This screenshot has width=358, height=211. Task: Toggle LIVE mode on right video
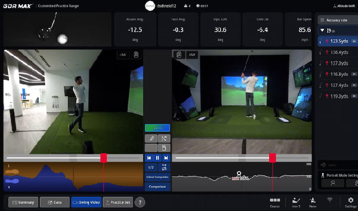[192, 55]
